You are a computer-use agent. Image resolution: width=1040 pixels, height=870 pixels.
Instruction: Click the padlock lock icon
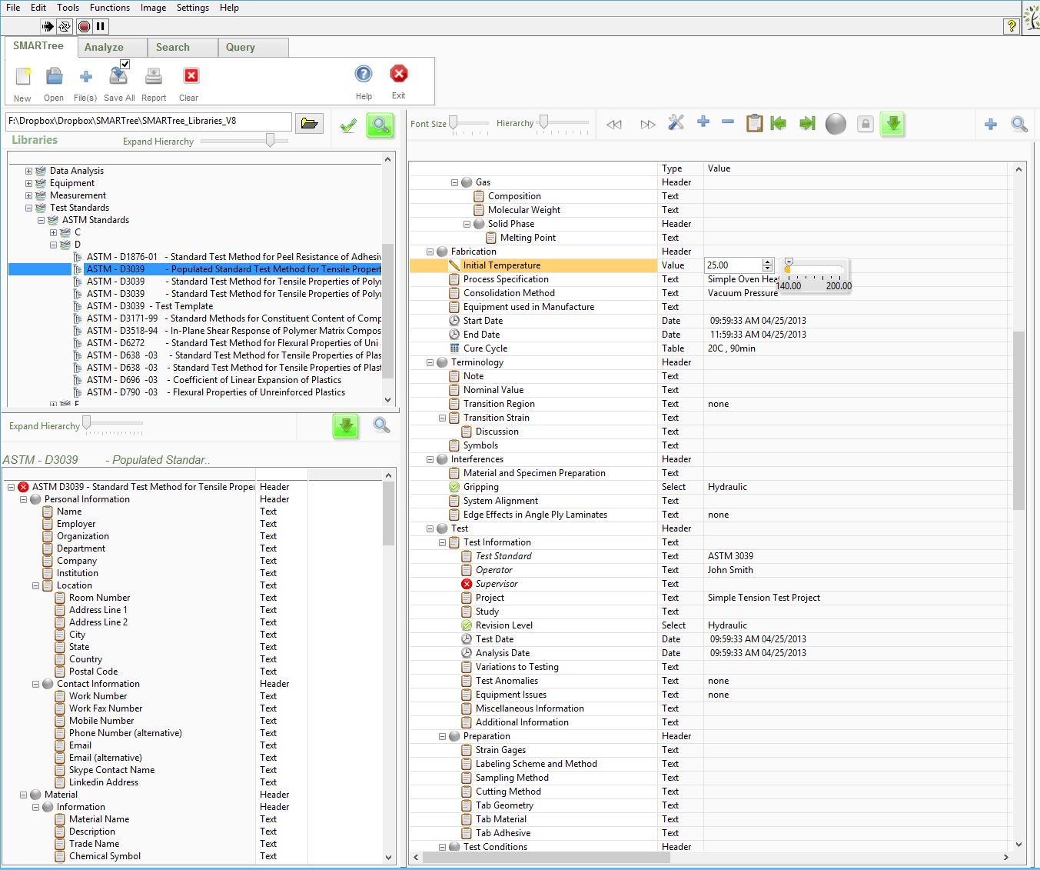tap(866, 124)
